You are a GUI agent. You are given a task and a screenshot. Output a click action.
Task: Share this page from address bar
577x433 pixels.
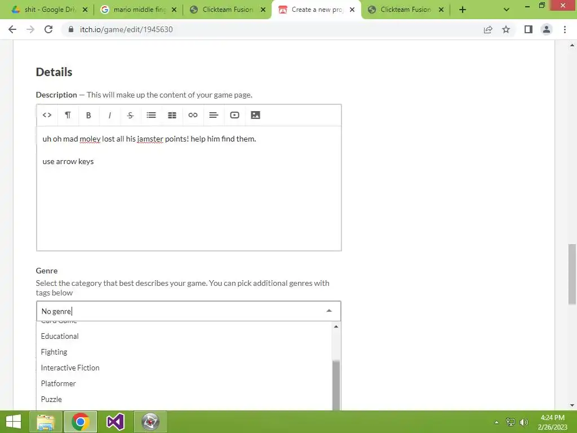(x=488, y=29)
